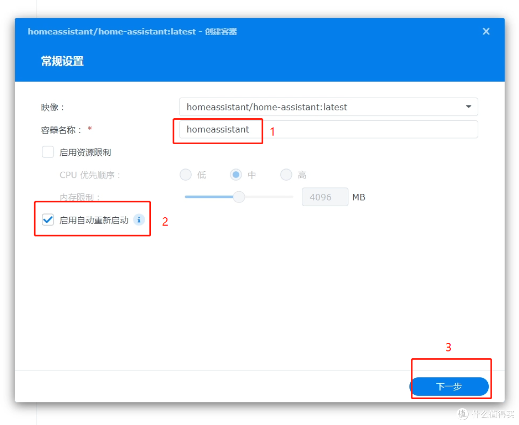The height and width of the screenshot is (425, 519).
Task: Click the info icon beside auto-restart
Action: (x=138, y=220)
